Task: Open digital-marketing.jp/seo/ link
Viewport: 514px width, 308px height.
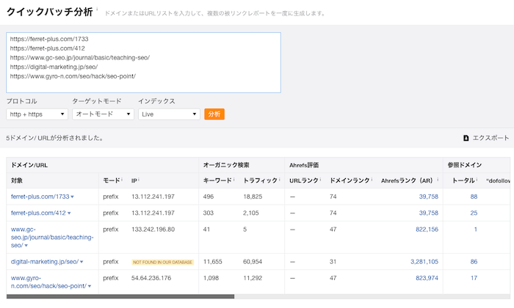Action: click(x=45, y=262)
